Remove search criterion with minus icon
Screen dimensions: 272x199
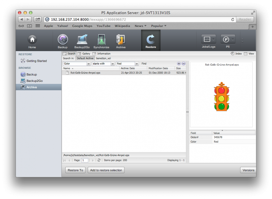[184, 64]
